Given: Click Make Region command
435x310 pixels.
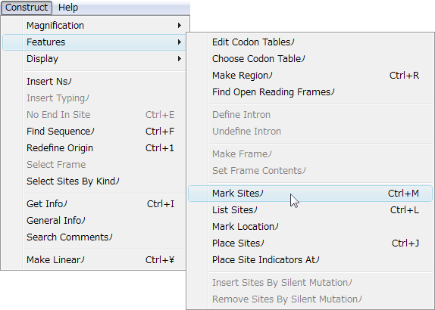Looking at the screenshot, I should (310, 76).
